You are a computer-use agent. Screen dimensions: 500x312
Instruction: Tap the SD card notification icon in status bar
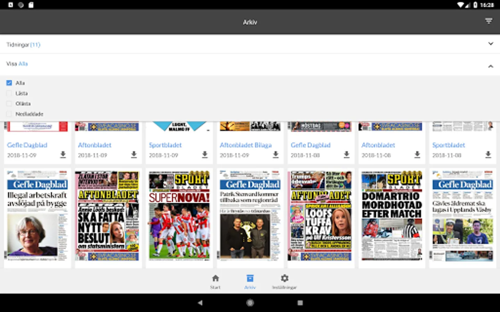point(31,5)
